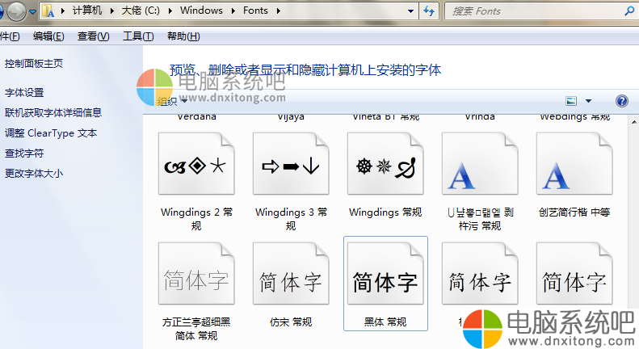
Task: Click the scrollbar up arrow
Action: coord(634,121)
